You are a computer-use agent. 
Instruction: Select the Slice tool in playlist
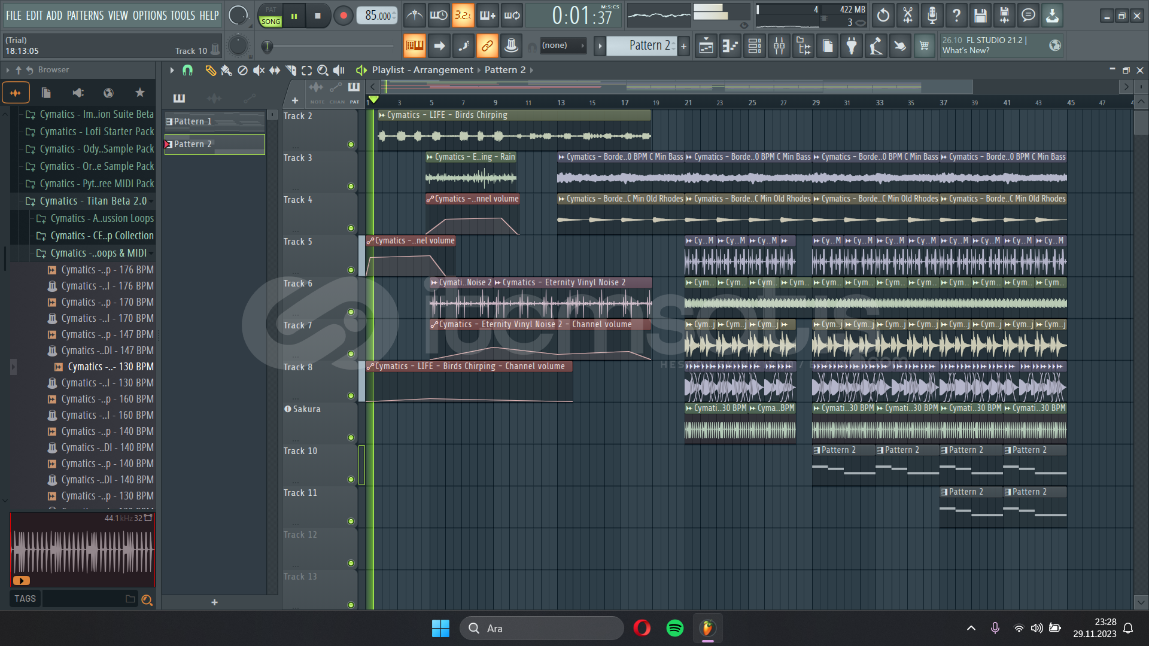(x=291, y=71)
